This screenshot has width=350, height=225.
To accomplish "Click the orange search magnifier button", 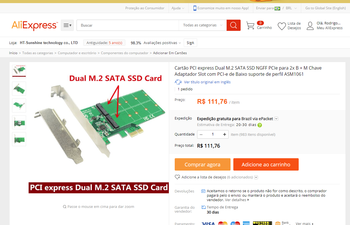I will click(x=233, y=25).
